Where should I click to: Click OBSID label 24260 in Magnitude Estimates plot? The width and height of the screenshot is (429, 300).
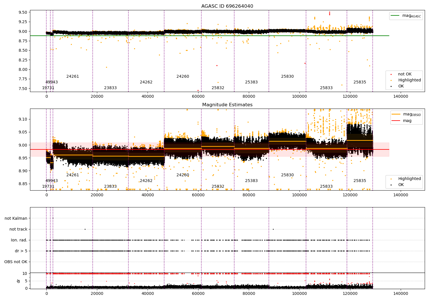(x=183, y=175)
